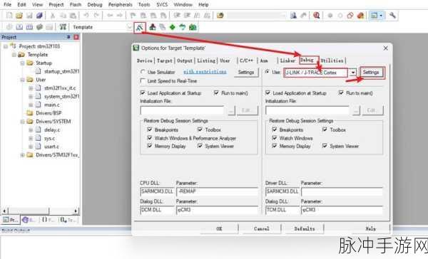Click the Redo toolbar icon
The height and width of the screenshot is (259, 428).
96,15
